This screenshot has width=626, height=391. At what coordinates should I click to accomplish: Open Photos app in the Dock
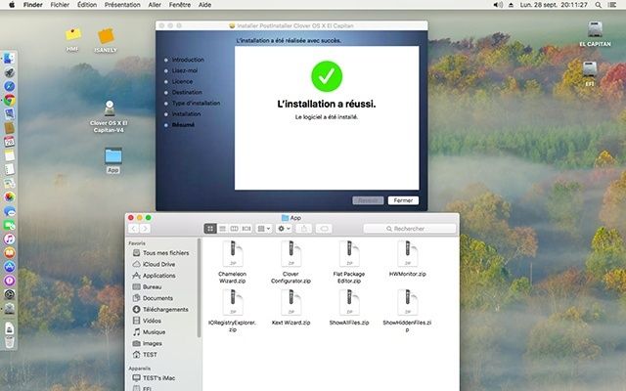pos(9,196)
